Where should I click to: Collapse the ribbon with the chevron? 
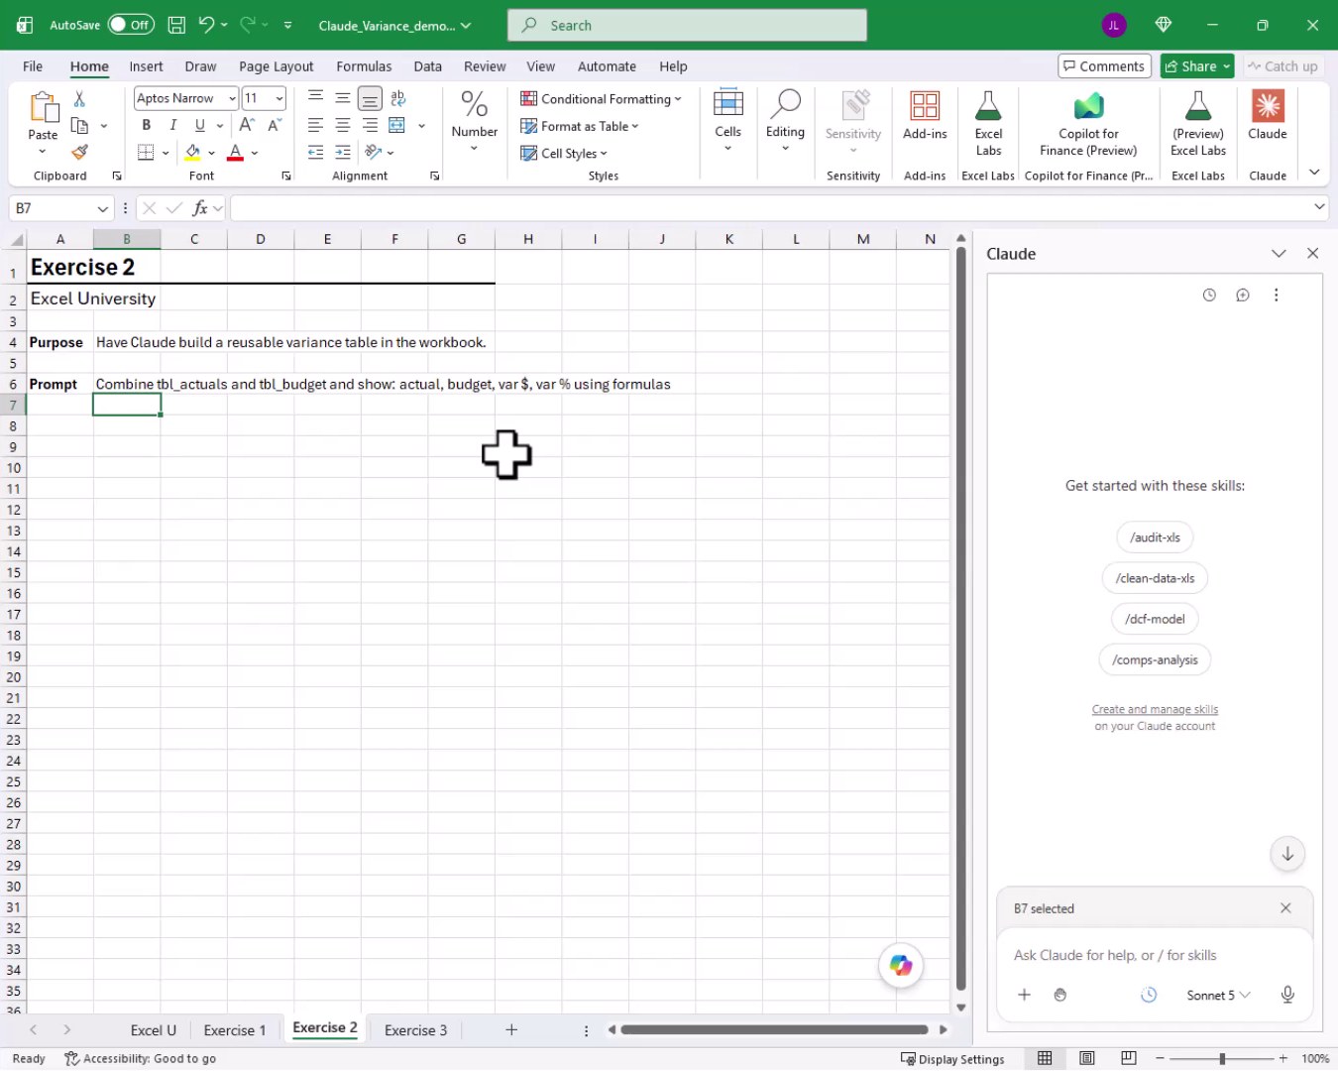point(1314,173)
